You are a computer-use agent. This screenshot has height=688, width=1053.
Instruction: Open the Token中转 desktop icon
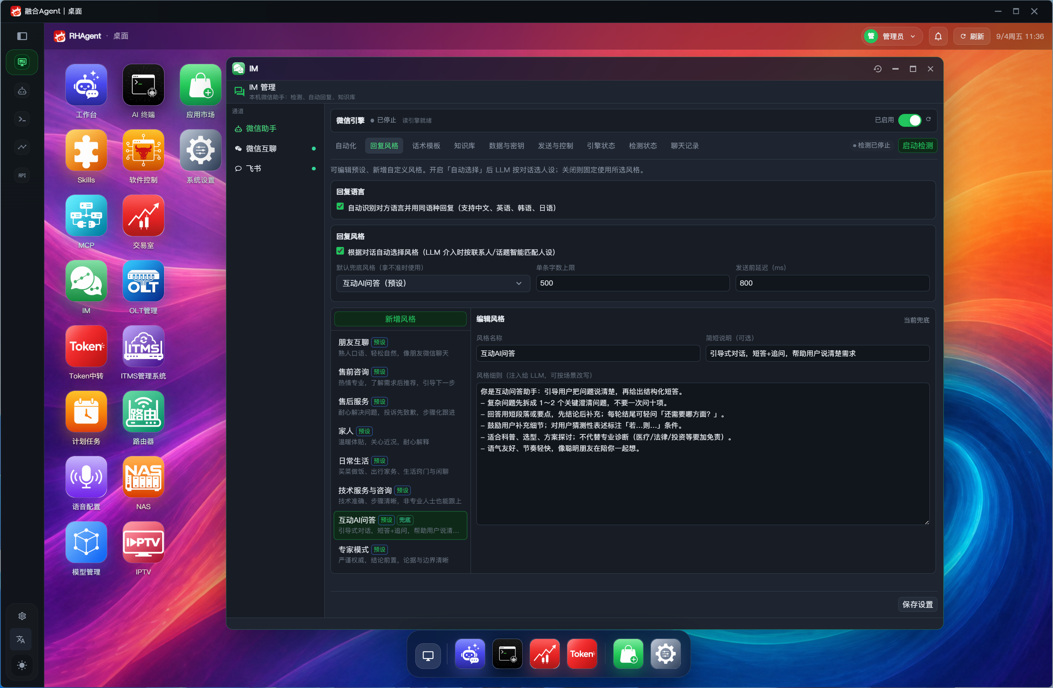pos(86,347)
